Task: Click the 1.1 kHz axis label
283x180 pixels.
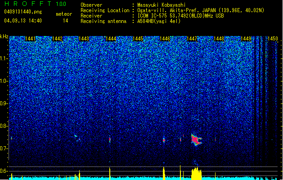Action: 4,58
